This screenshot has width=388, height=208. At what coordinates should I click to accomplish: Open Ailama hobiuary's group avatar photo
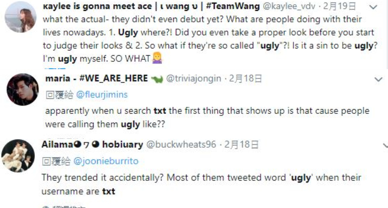[x=18, y=155]
